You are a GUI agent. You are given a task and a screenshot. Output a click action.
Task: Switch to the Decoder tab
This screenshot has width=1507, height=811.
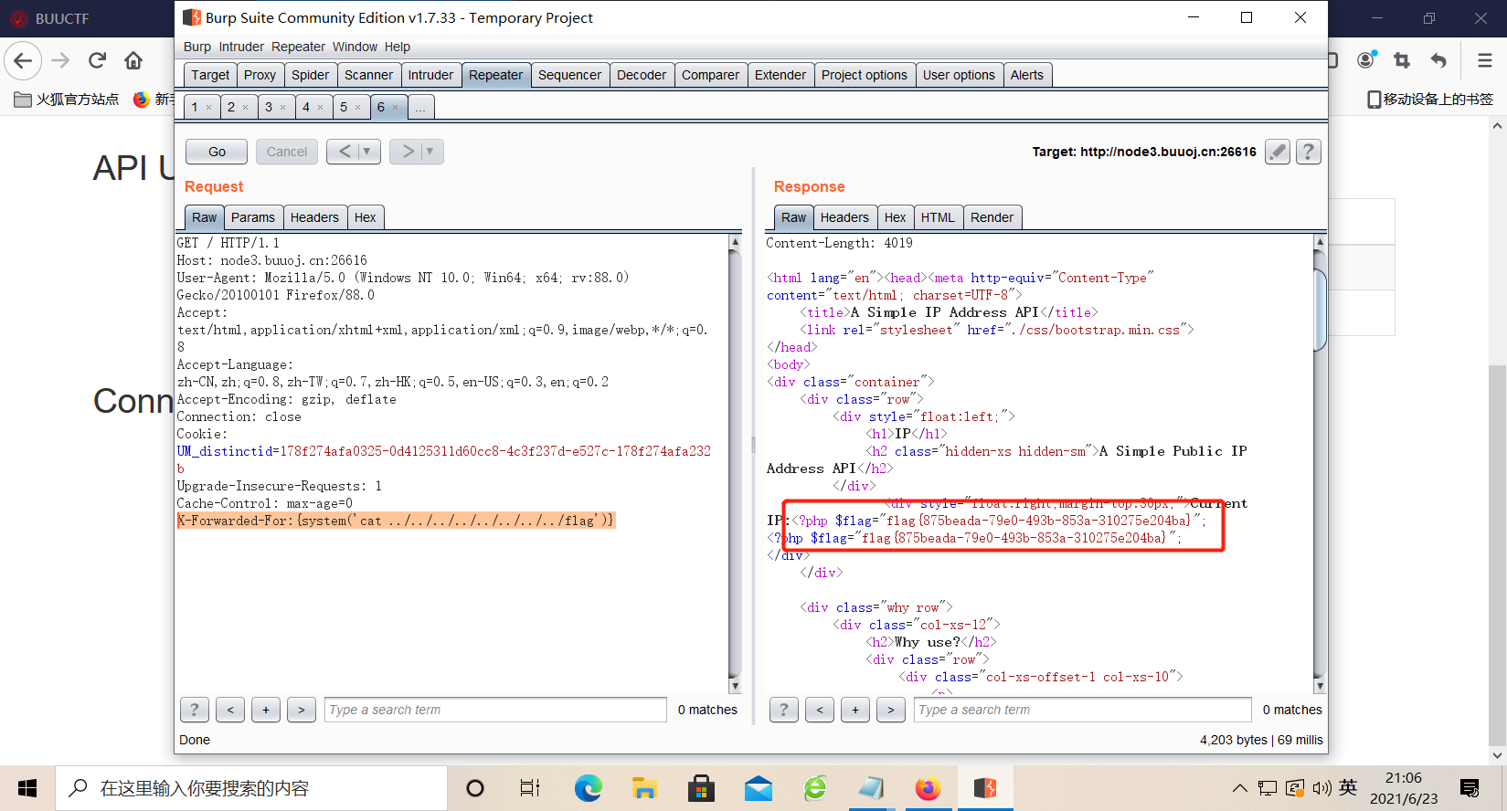[642, 75]
